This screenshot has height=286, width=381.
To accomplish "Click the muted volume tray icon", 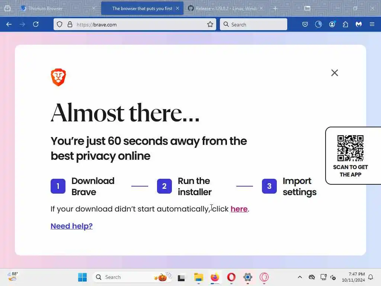I will 333,277.
